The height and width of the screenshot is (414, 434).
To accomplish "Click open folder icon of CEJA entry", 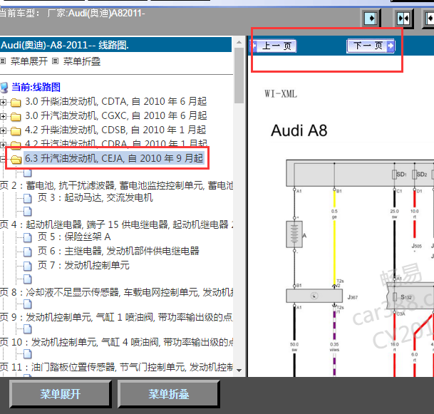I will tap(16, 159).
